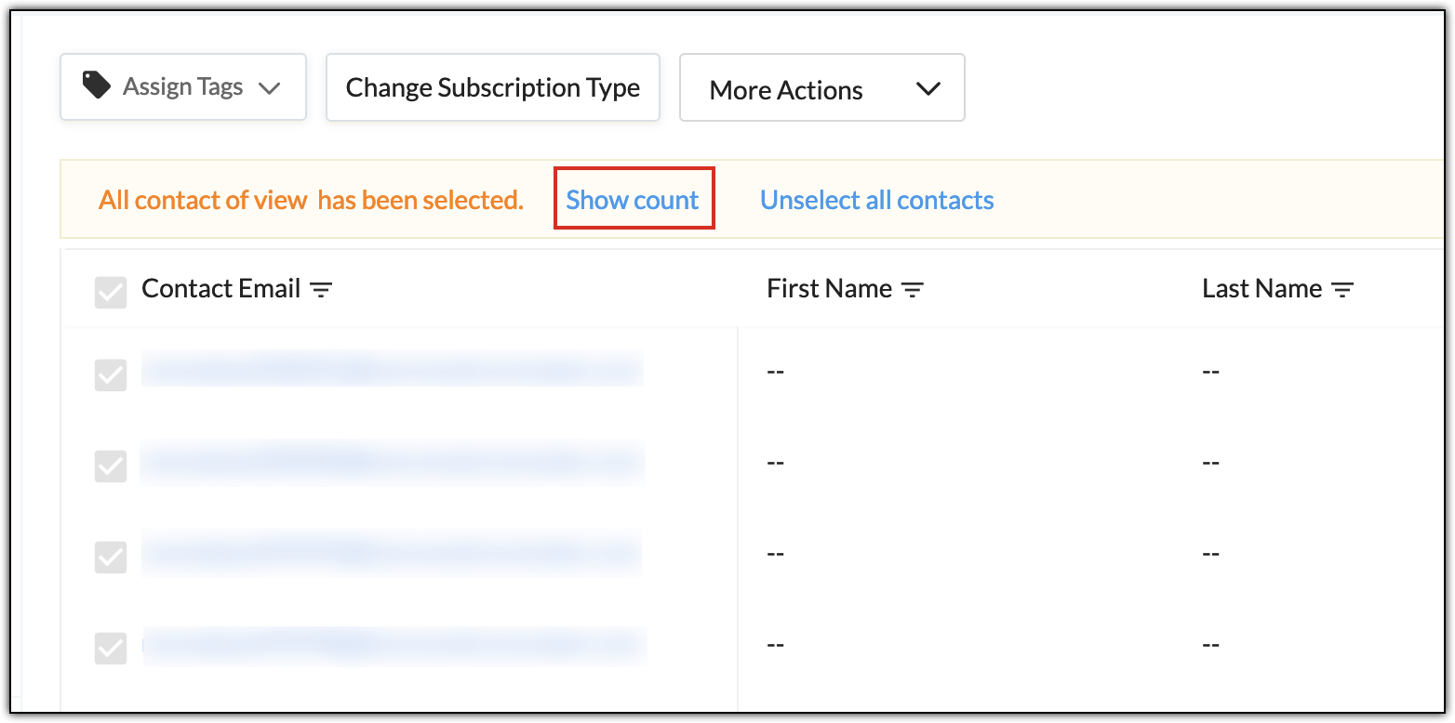Click the Contact Email column header

tap(220, 289)
